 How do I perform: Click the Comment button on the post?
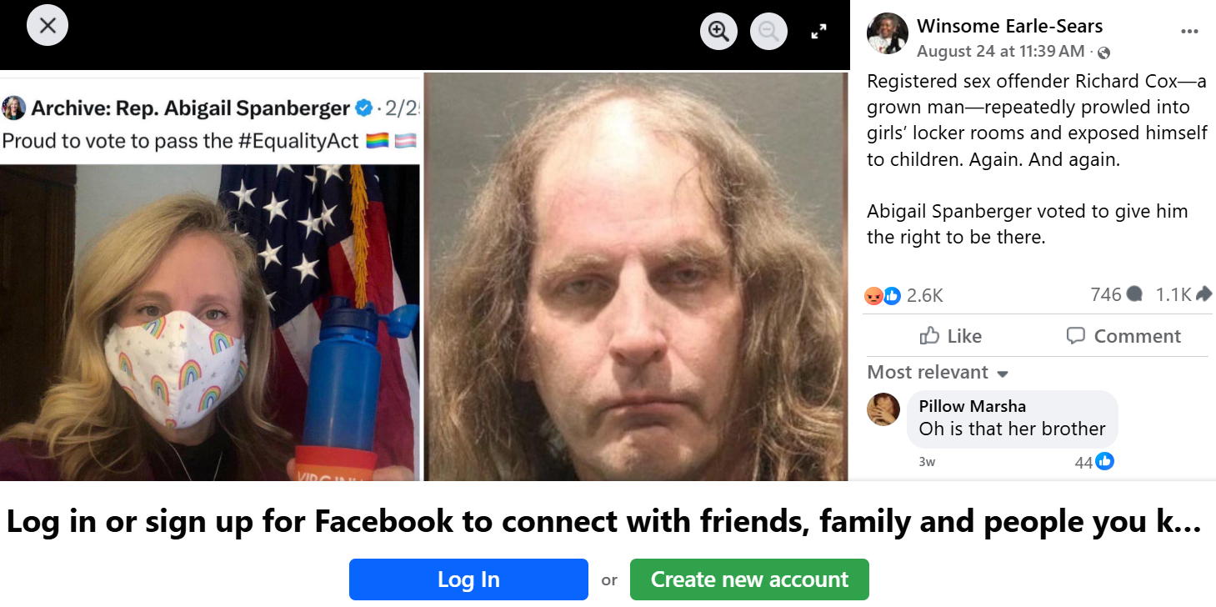pos(1123,336)
